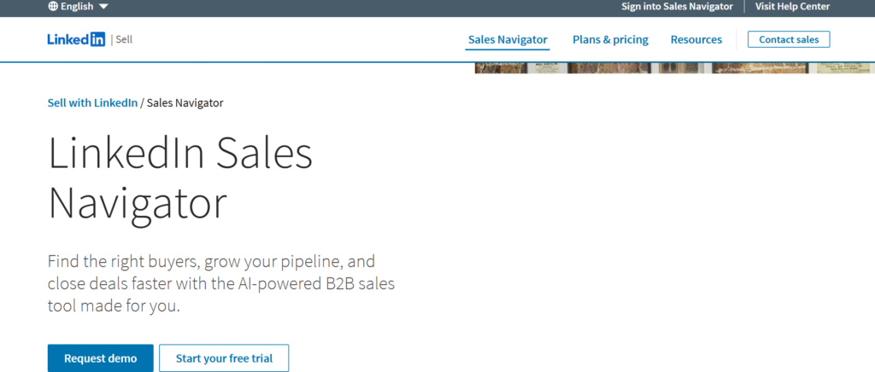The height and width of the screenshot is (372, 875).
Task: Open Visit Help Center link
Action: (792, 6)
